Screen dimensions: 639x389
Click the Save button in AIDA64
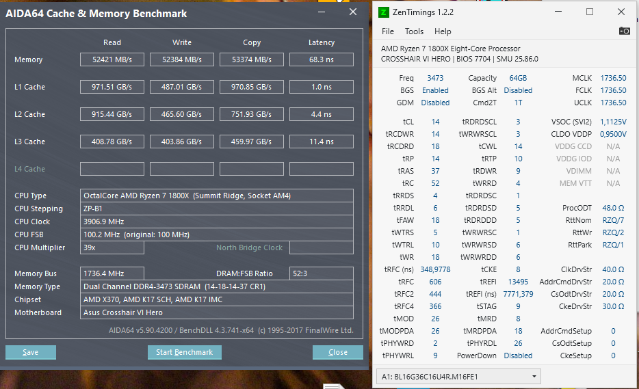click(x=31, y=352)
